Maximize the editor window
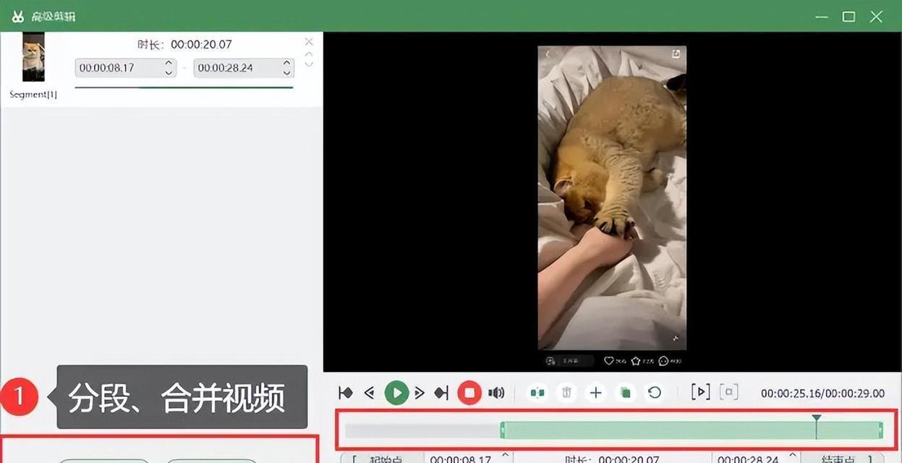This screenshot has width=902, height=463. click(x=848, y=16)
